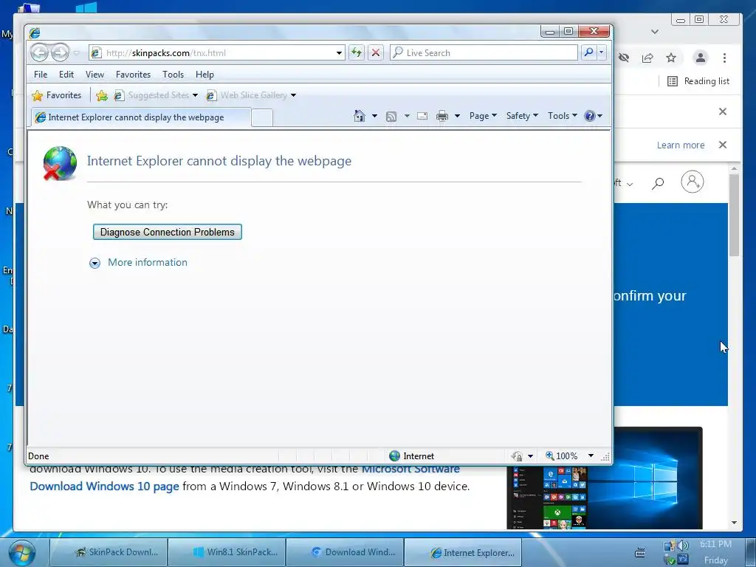Open the Safety dropdown menu

pos(522,116)
